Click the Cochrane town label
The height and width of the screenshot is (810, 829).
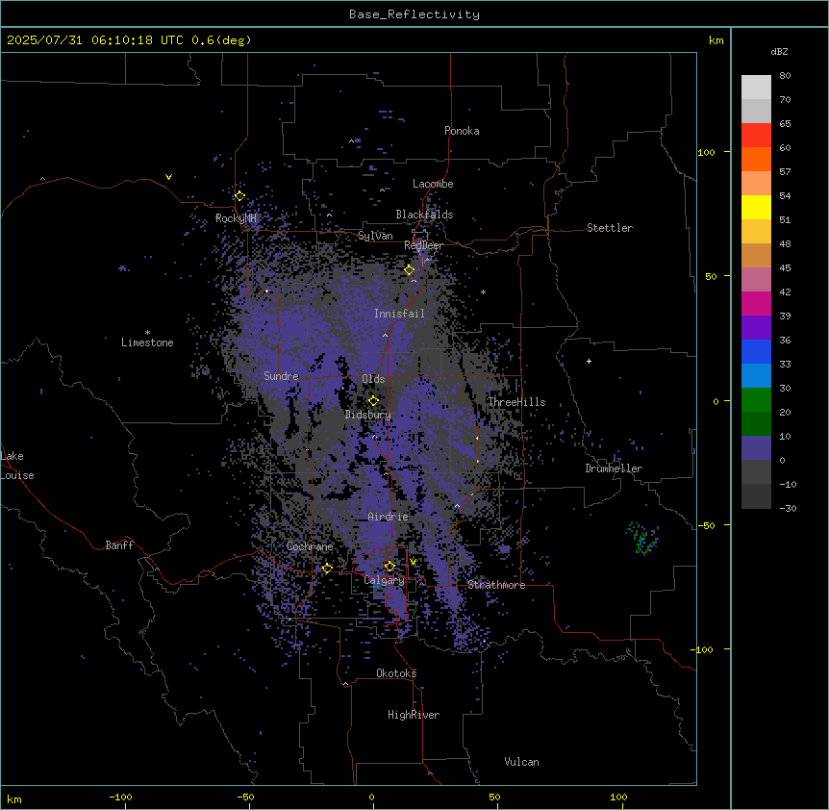[310, 546]
